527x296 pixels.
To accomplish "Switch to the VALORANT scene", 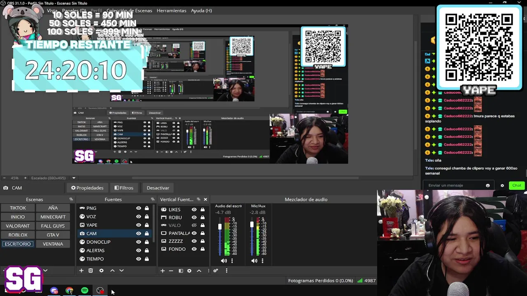I will [x=18, y=226].
